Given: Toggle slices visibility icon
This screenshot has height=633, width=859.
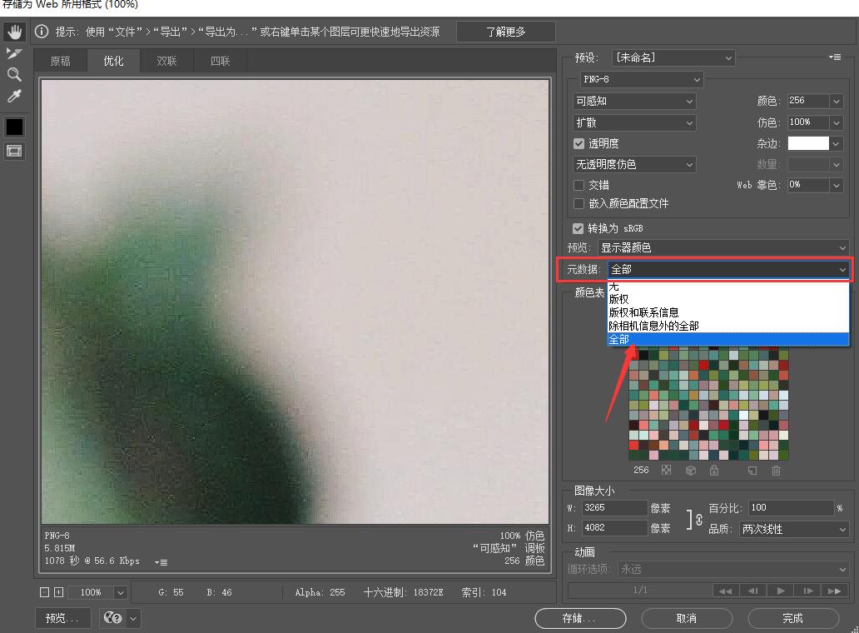Looking at the screenshot, I should pos(14,151).
